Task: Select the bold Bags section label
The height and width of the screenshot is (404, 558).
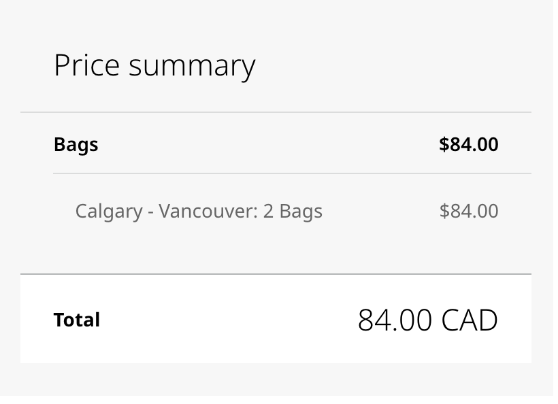Action: (76, 145)
